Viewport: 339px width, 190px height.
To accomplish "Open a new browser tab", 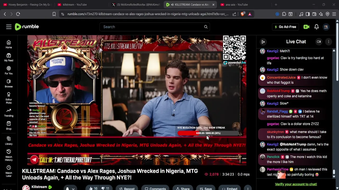I will coord(276,4).
